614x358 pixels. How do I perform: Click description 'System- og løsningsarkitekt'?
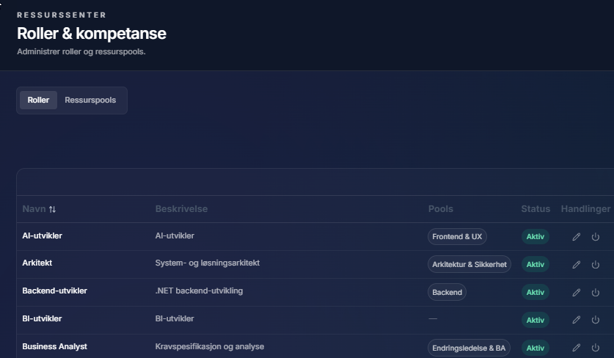(x=207, y=263)
